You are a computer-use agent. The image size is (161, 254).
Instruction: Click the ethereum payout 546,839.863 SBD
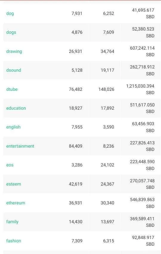pyautogui.click(x=142, y=203)
